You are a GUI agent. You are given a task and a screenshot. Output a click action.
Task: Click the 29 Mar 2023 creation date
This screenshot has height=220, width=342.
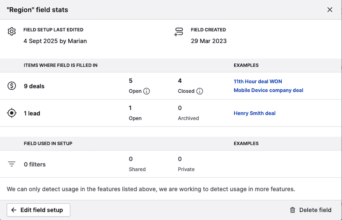click(209, 41)
